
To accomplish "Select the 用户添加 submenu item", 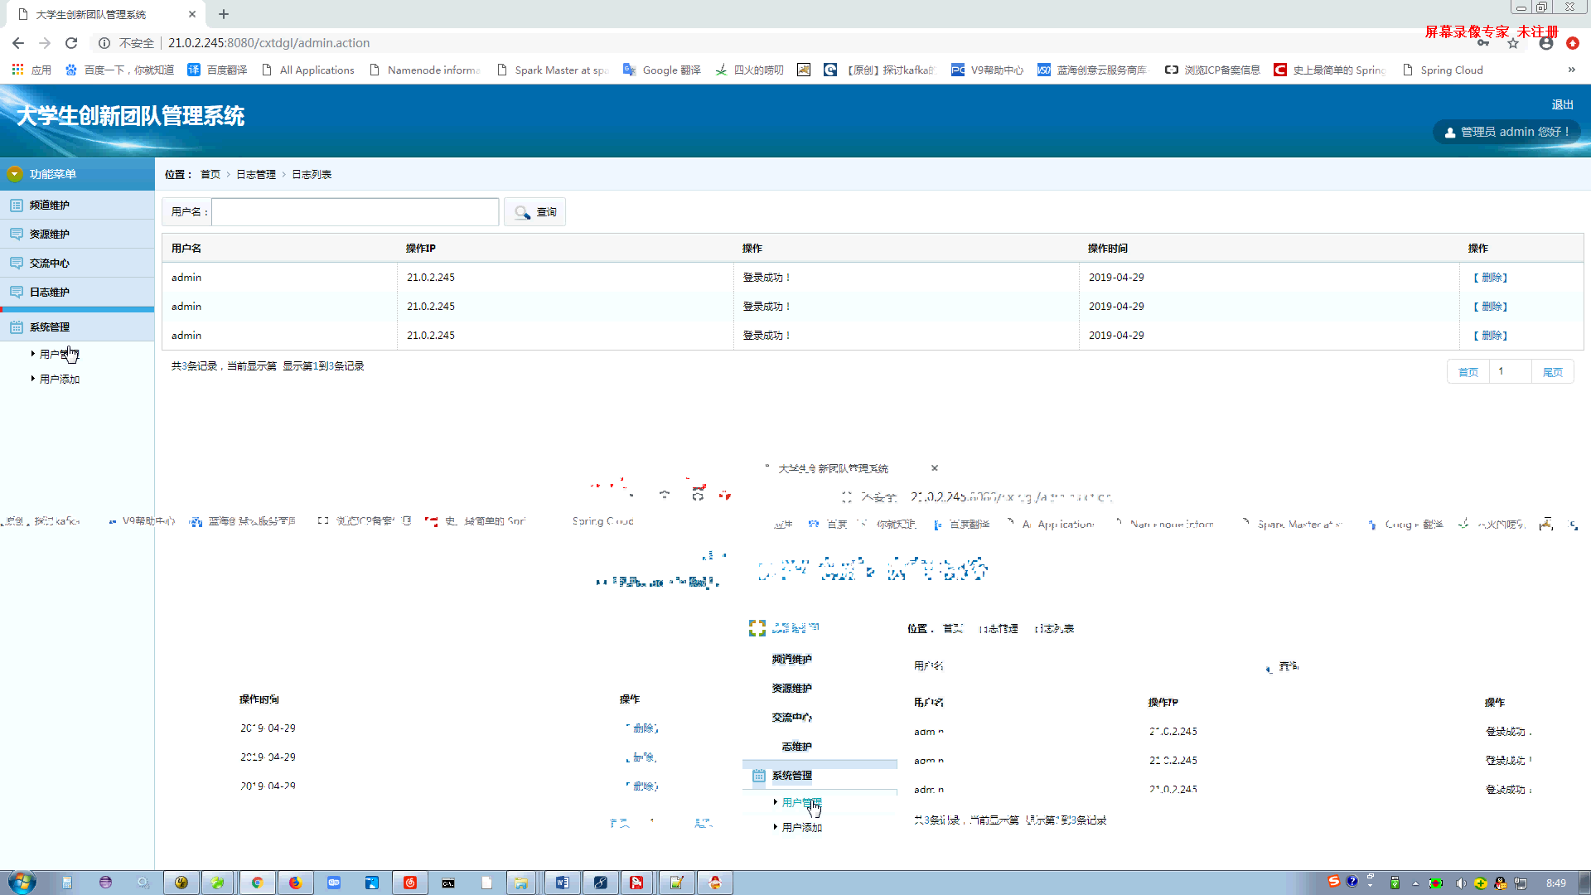I will [59, 379].
